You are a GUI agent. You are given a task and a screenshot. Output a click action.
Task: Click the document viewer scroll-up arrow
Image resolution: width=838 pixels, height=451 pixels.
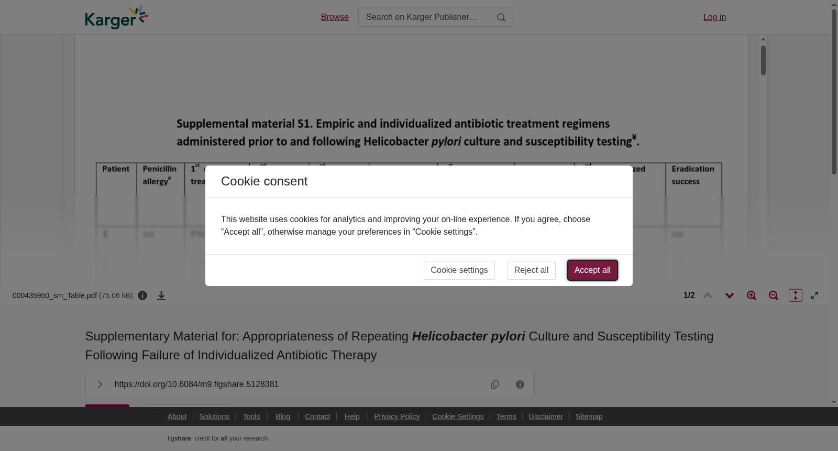pos(763,39)
